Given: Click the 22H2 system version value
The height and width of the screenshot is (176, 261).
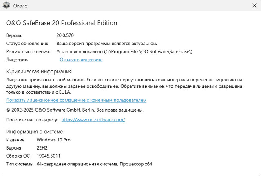Looking at the screenshot, I should click(42, 148).
